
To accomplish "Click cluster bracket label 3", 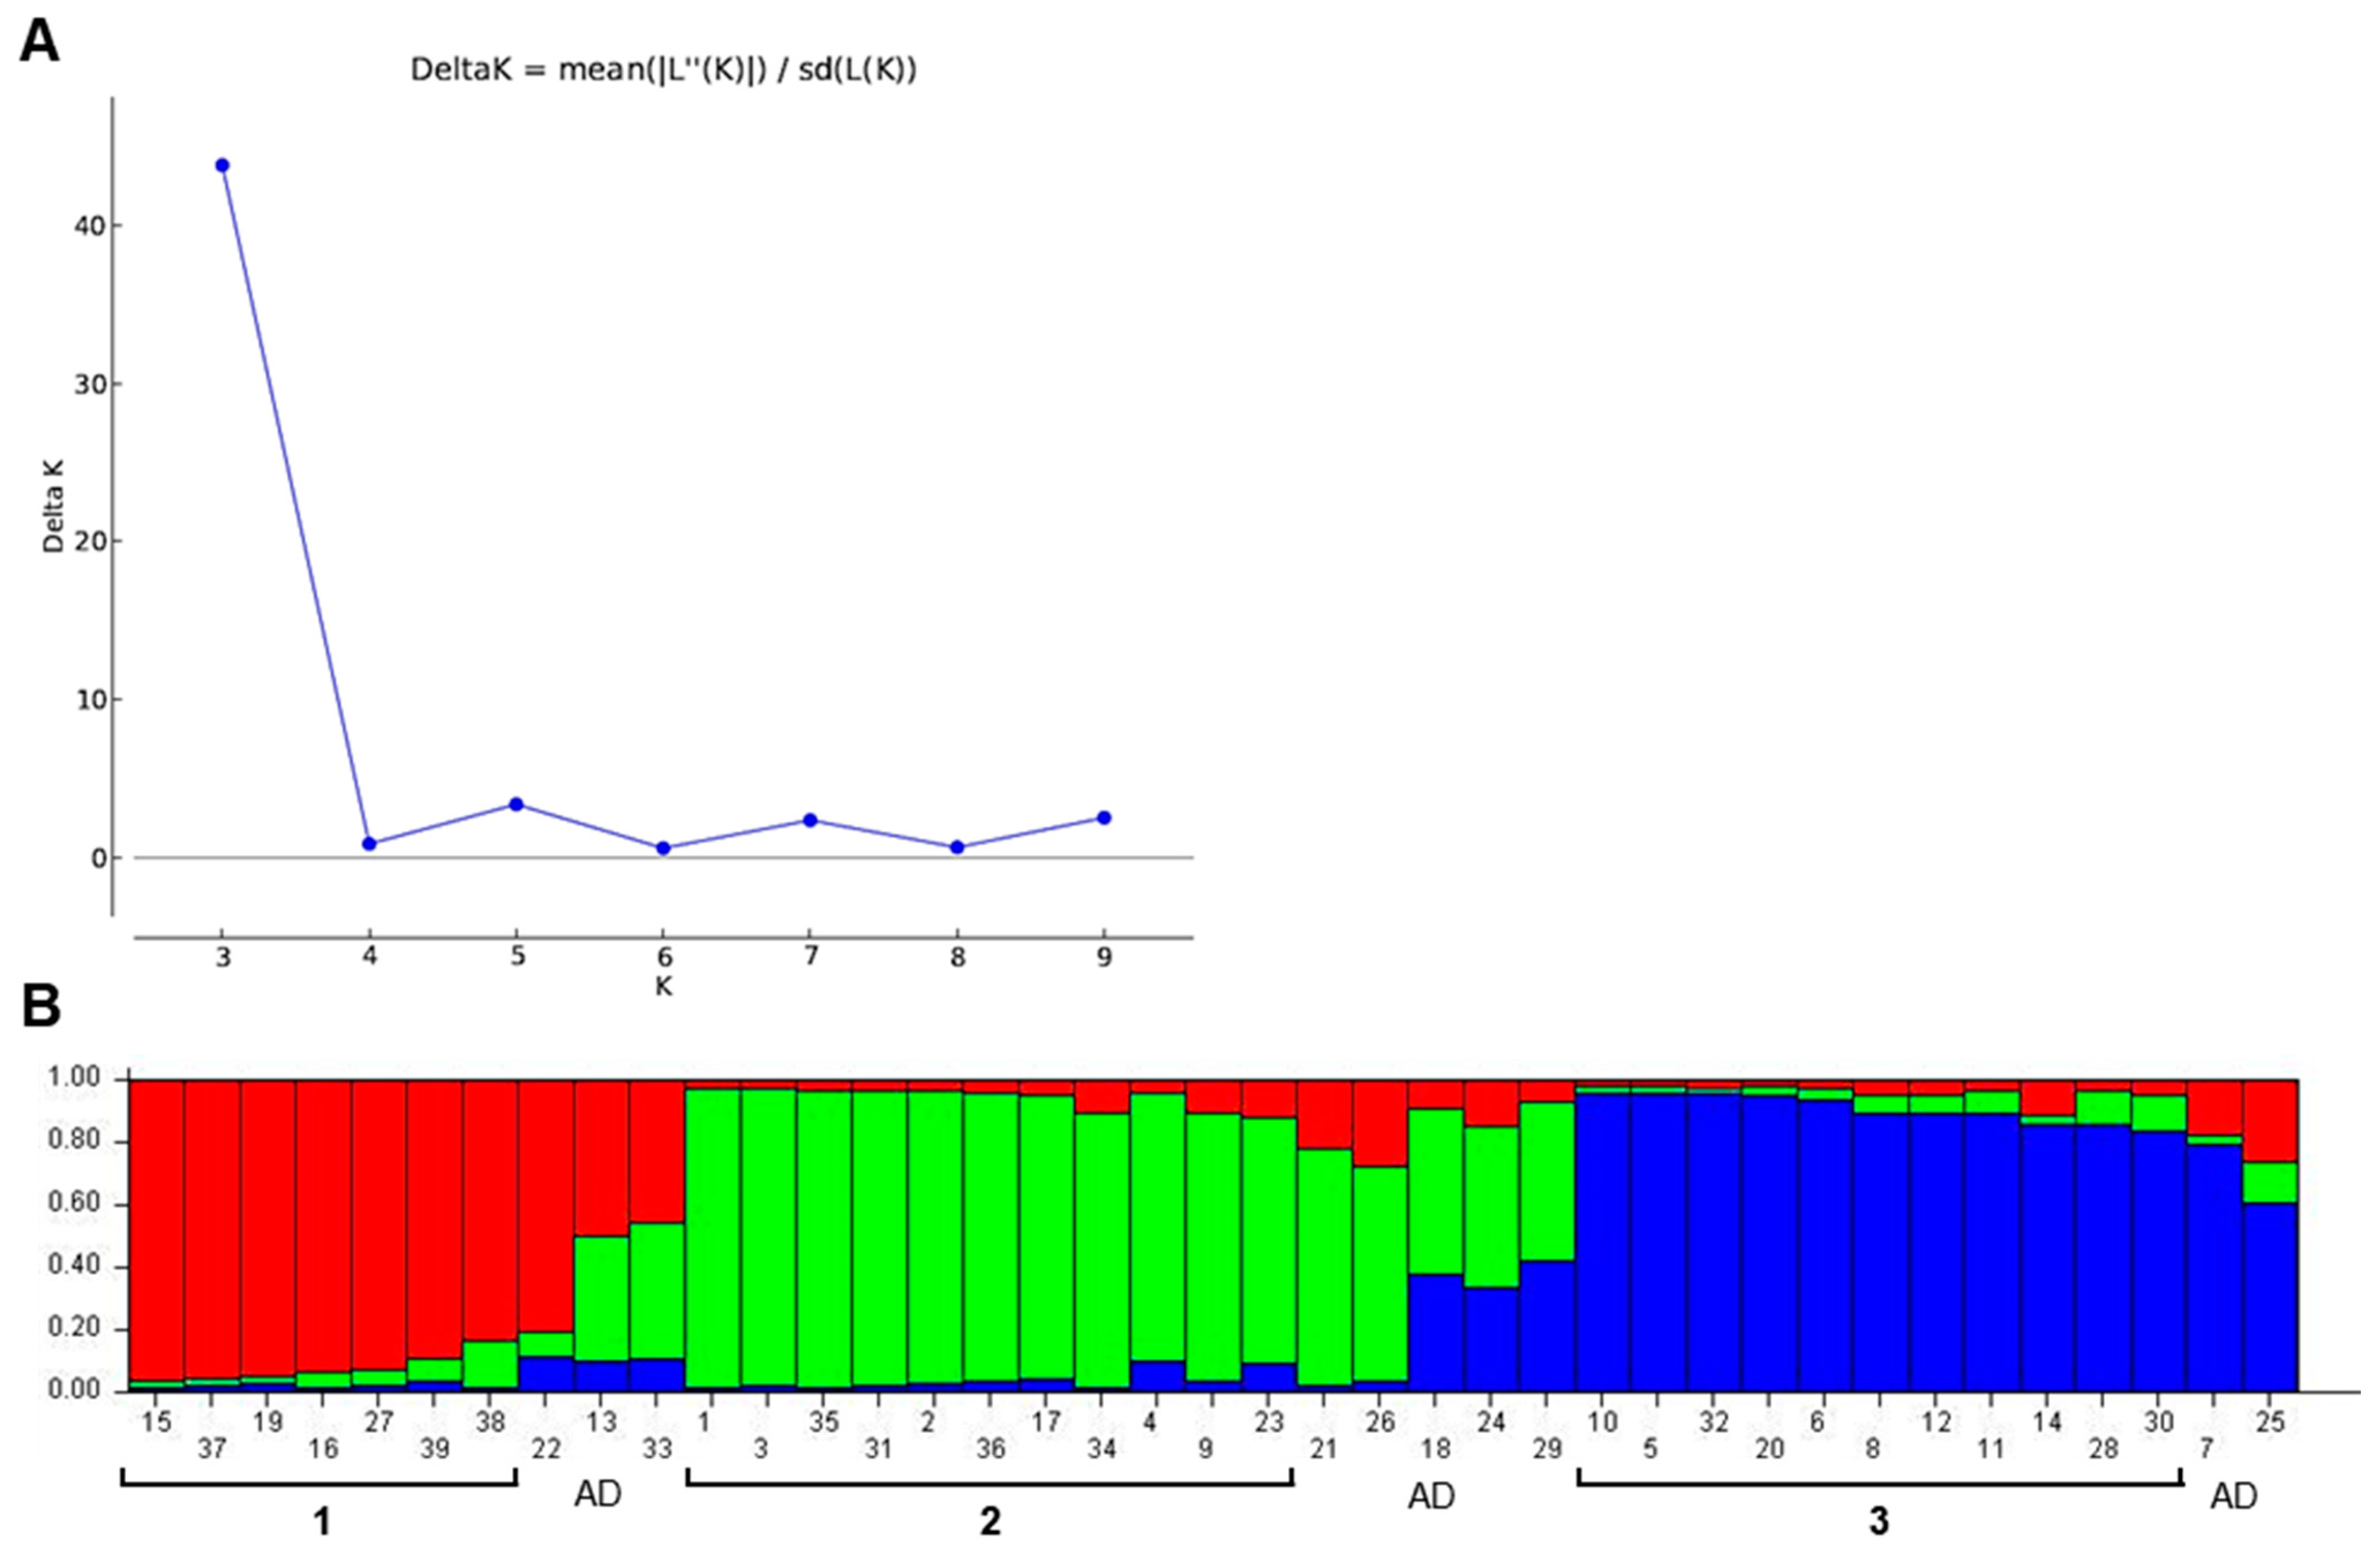I will point(1878,1521).
